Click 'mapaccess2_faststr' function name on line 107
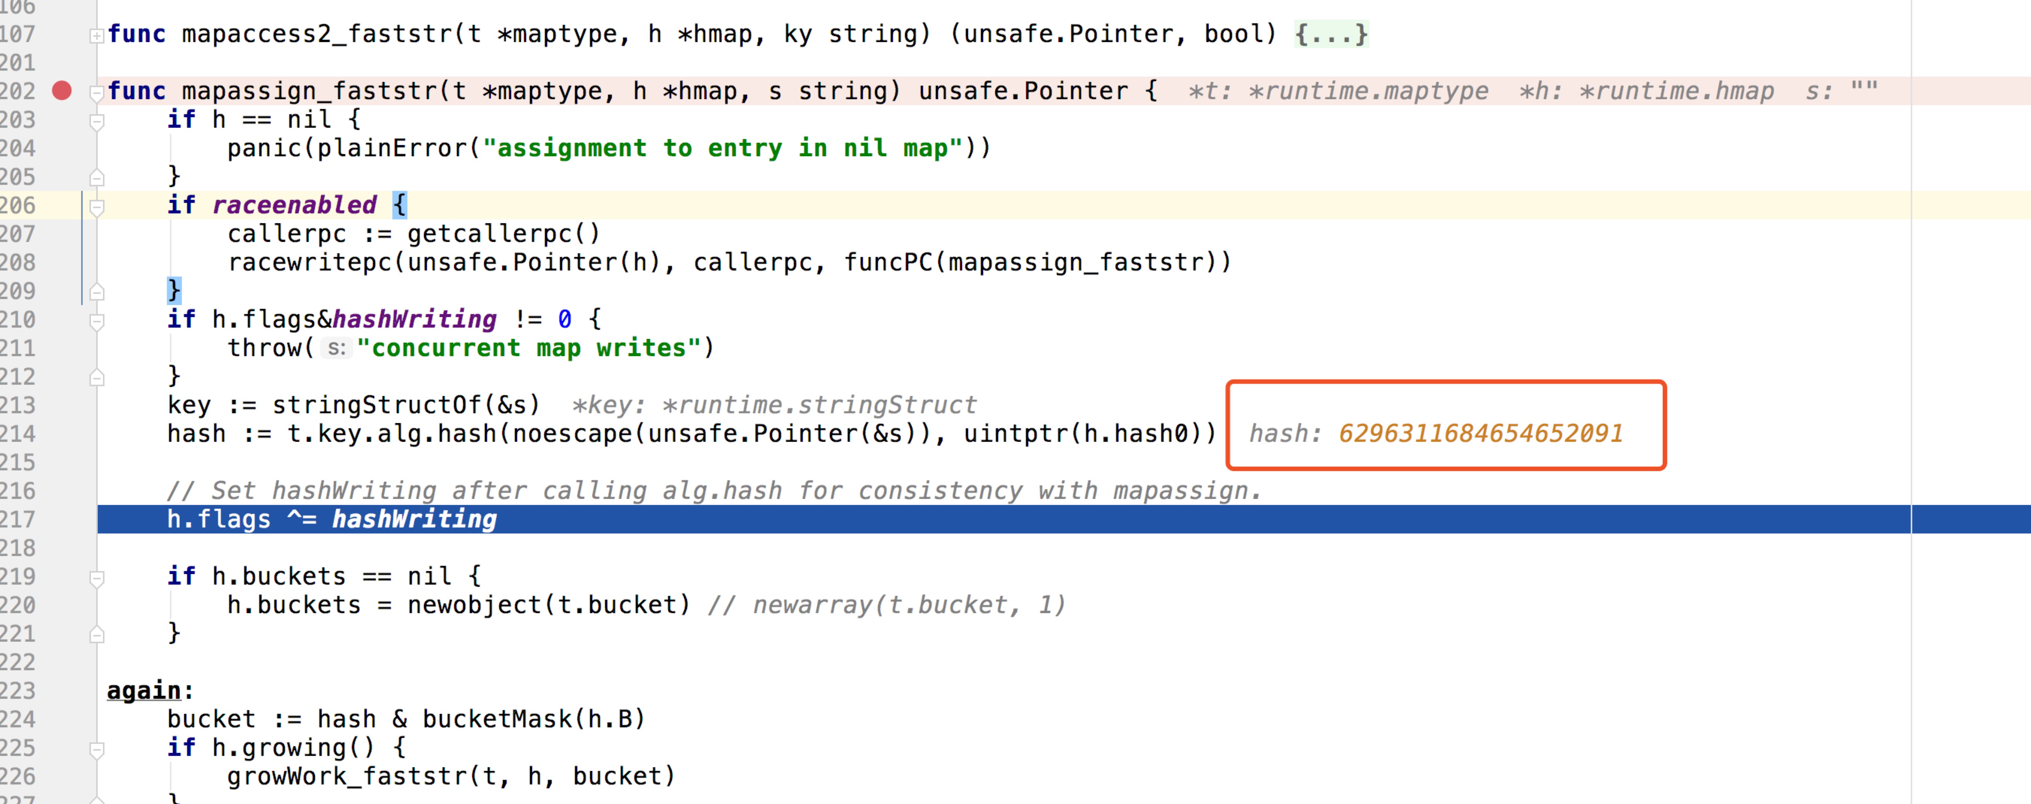Image resolution: width=2031 pixels, height=804 pixels. coord(317,34)
